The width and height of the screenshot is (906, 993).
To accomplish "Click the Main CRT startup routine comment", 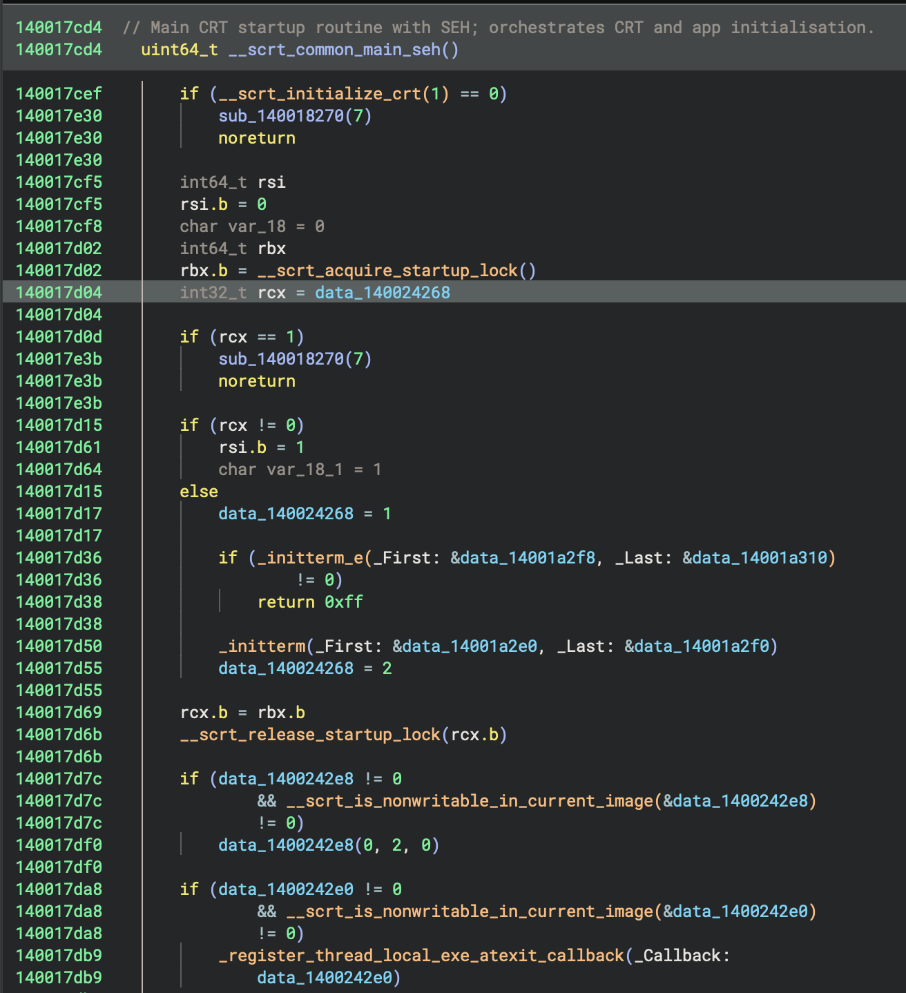I will click(498, 28).
